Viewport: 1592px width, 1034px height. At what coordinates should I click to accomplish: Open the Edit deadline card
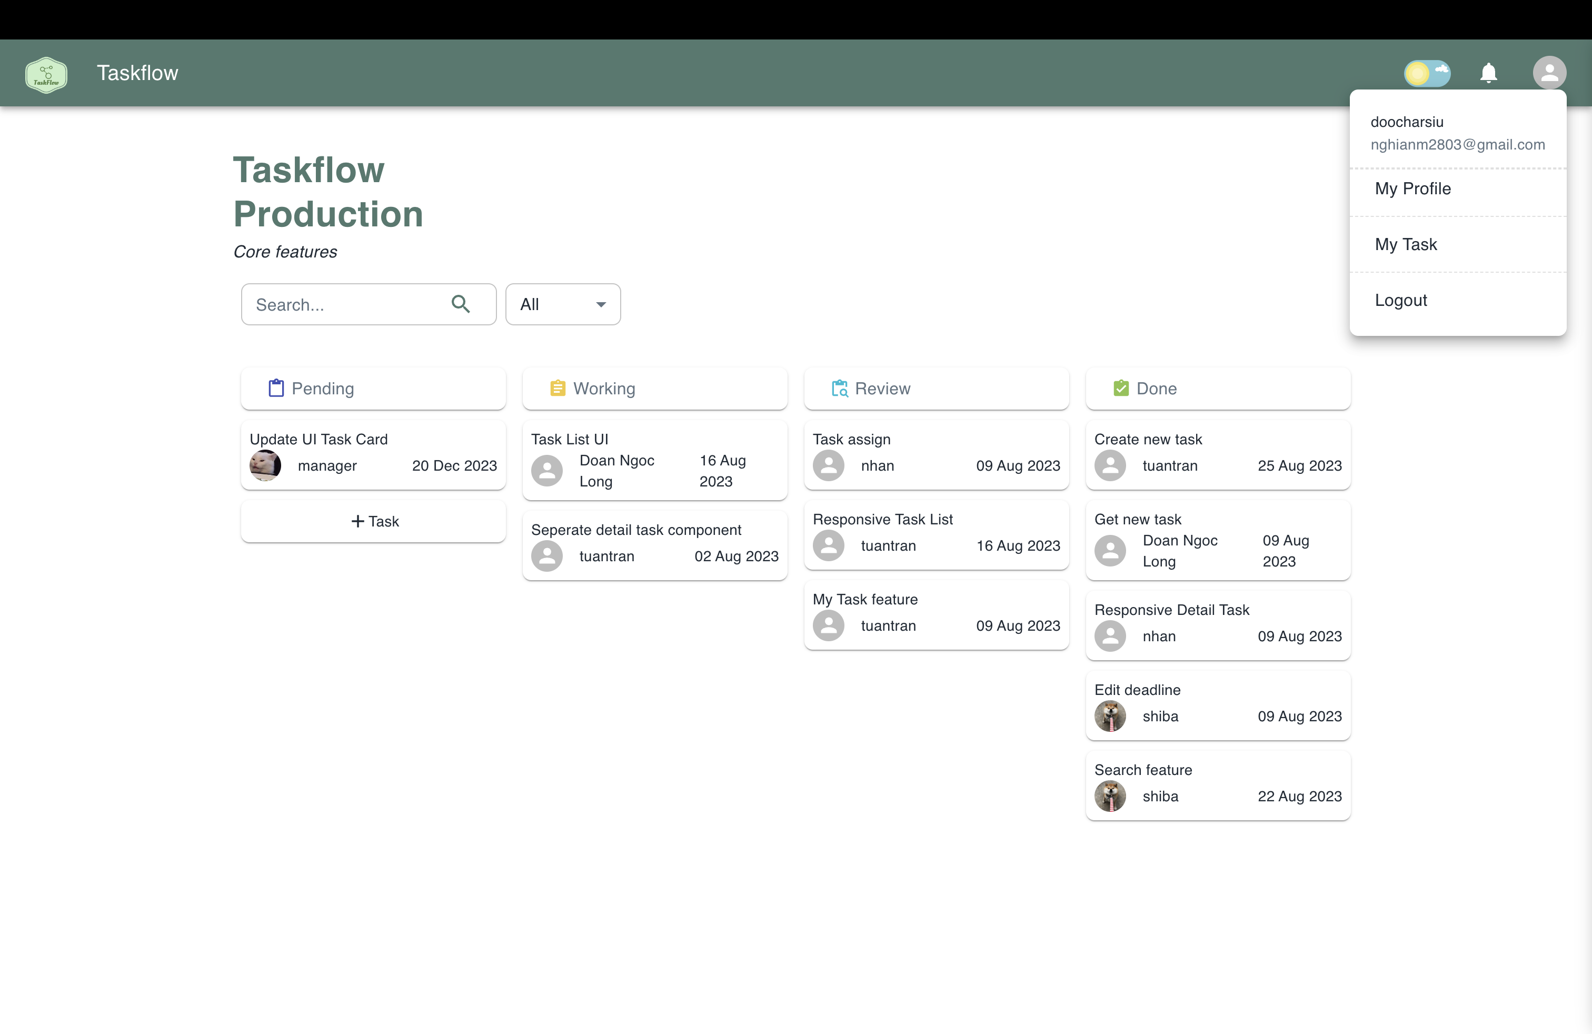click(x=1218, y=705)
